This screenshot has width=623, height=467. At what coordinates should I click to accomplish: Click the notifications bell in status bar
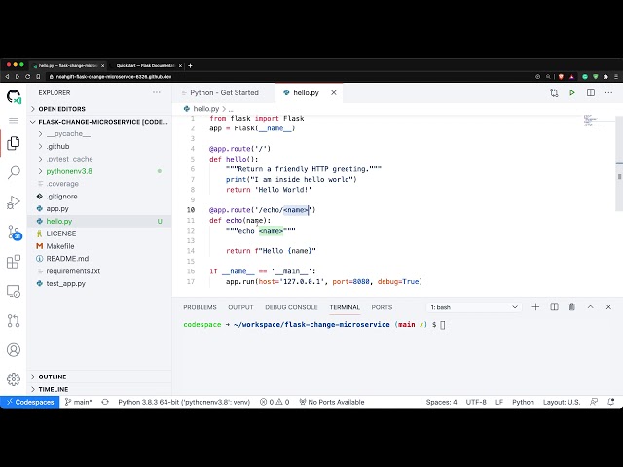click(x=611, y=402)
